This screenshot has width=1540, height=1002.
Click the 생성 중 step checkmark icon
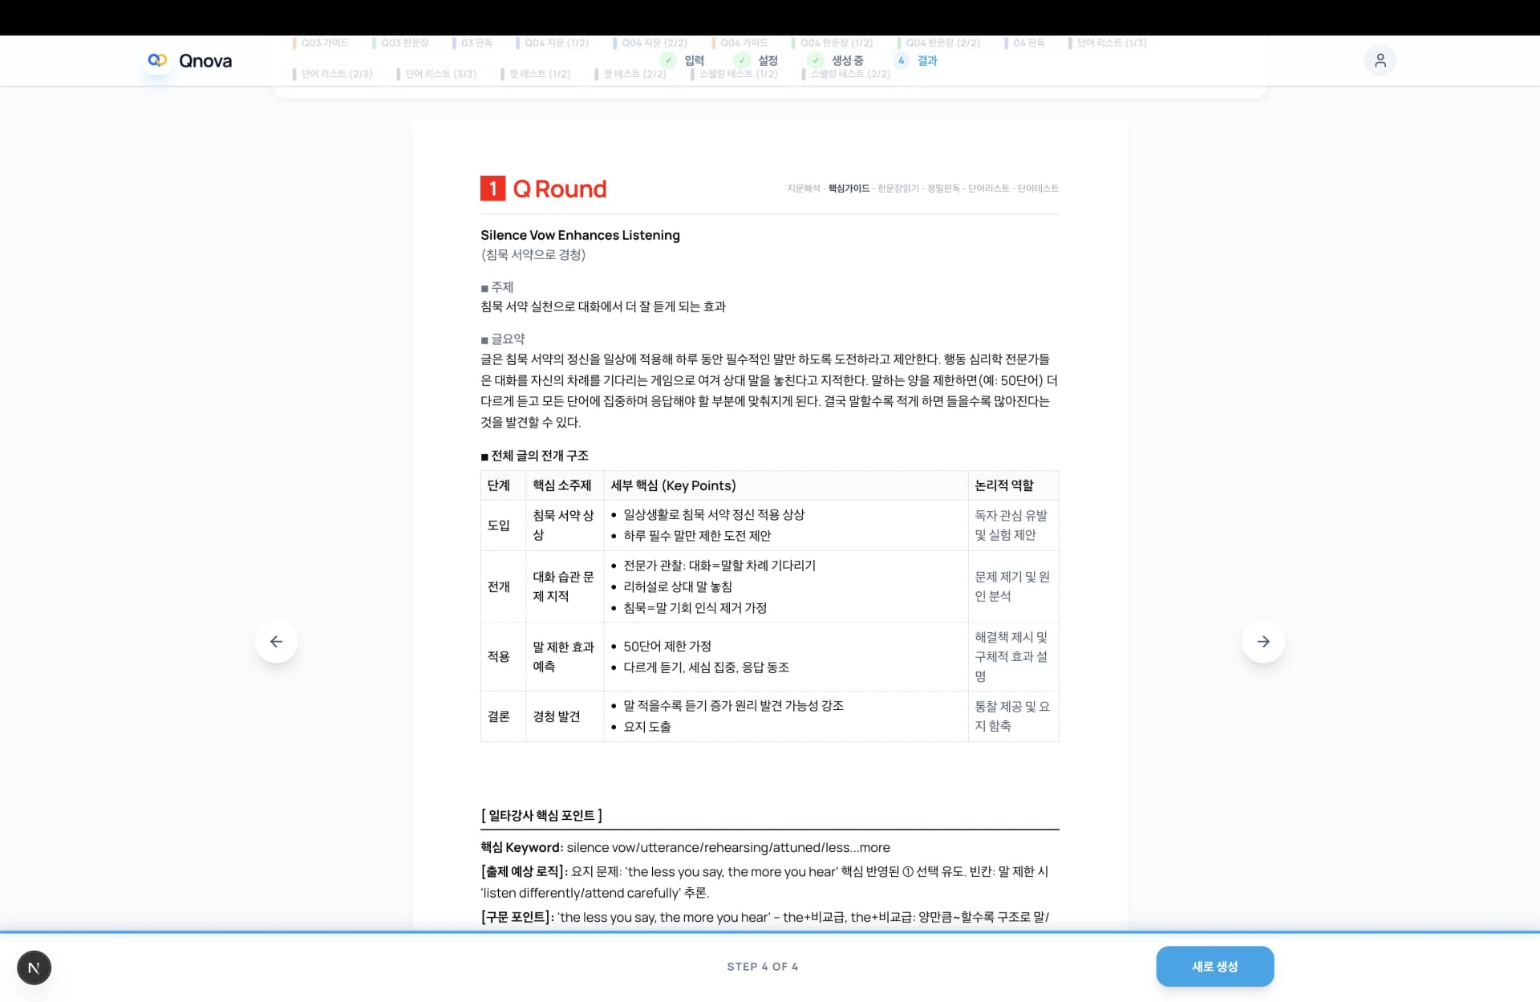(x=816, y=60)
